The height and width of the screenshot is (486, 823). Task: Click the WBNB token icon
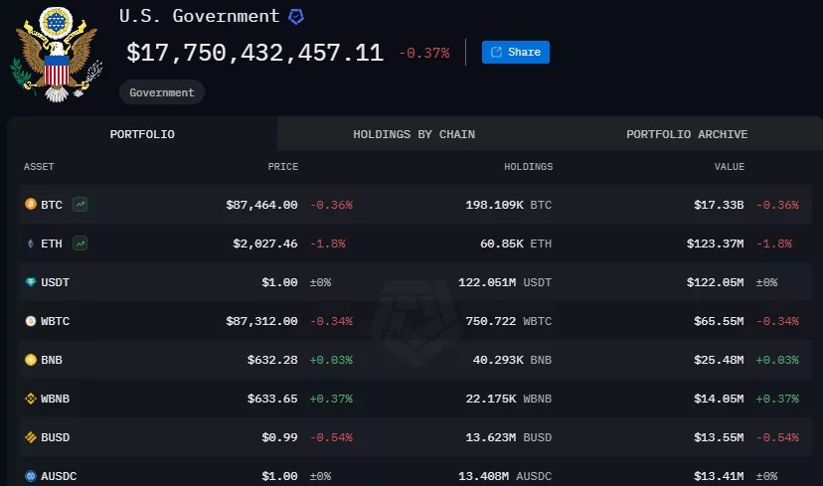point(31,399)
